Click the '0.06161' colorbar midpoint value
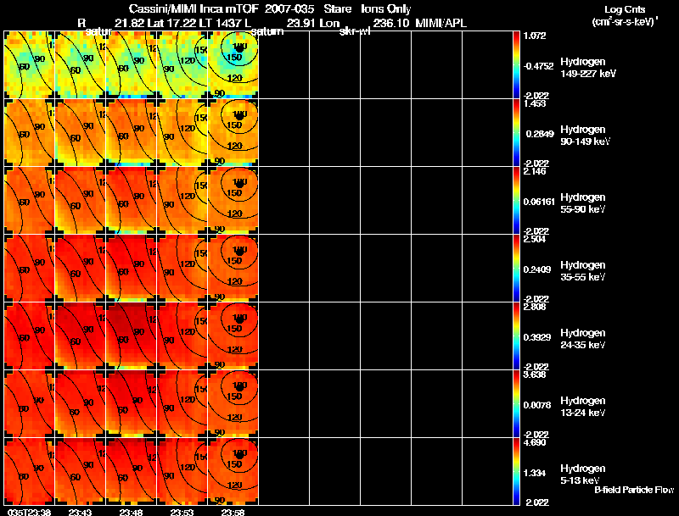This screenshot has height=516, width=679. click(x=539, y=202)
